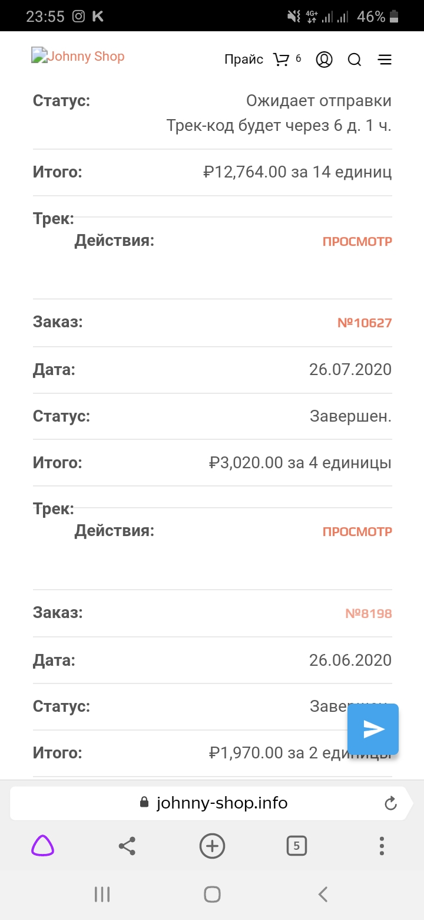424x920 pixels.
Task: Open the user account icon
Action: (324, 59)
